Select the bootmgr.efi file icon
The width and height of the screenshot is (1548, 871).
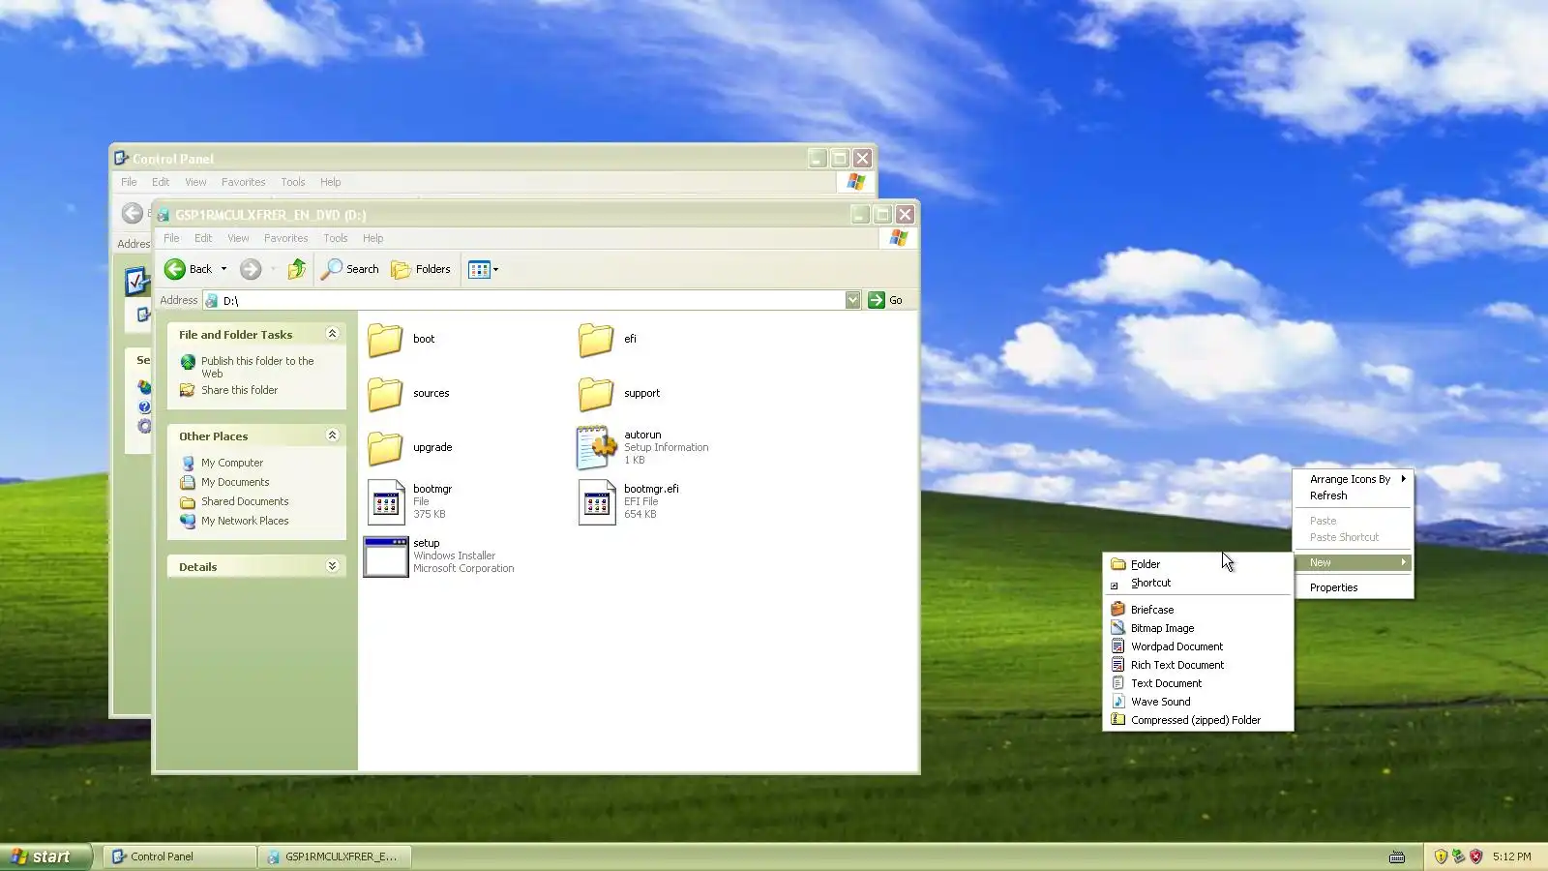point(597,502)
